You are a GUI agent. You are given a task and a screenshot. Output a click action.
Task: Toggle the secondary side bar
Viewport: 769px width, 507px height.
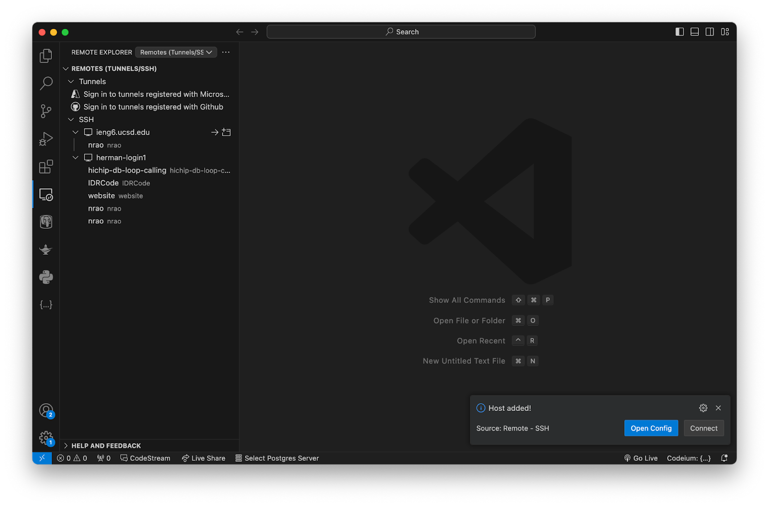coord(709,32)
